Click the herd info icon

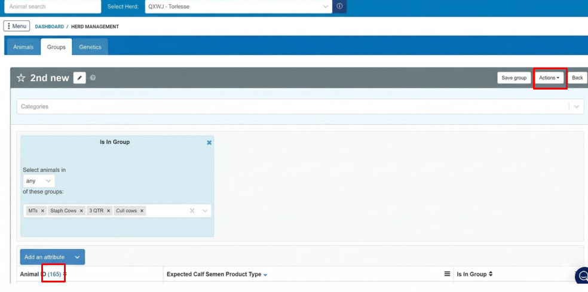339,7
